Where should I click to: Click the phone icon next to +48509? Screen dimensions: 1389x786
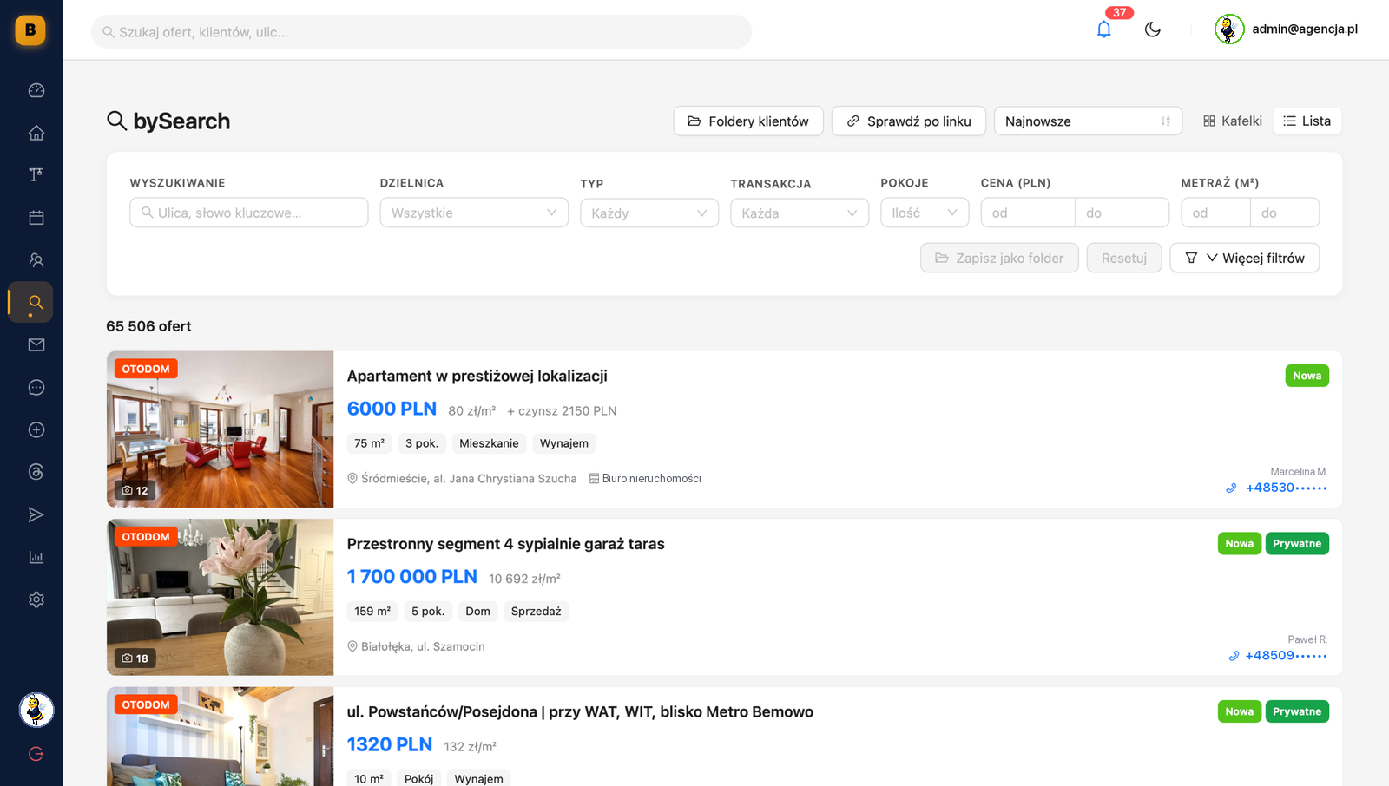tap(1234, 656)
